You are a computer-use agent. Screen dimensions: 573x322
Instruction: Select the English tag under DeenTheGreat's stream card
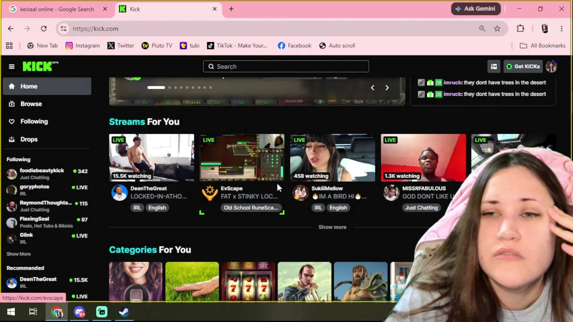[x=157, y=208]
